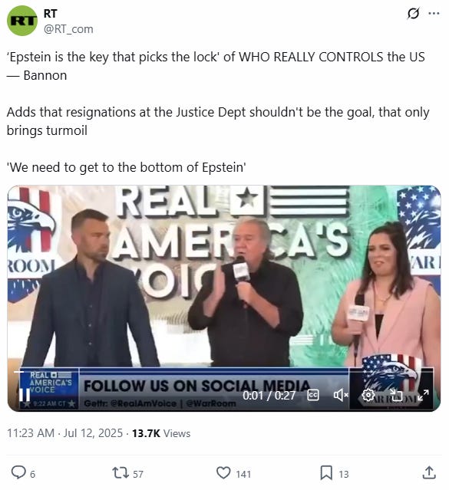Open the RT profile avatar
This screenshot has height=490, width=449.
(x=22, y=21)
